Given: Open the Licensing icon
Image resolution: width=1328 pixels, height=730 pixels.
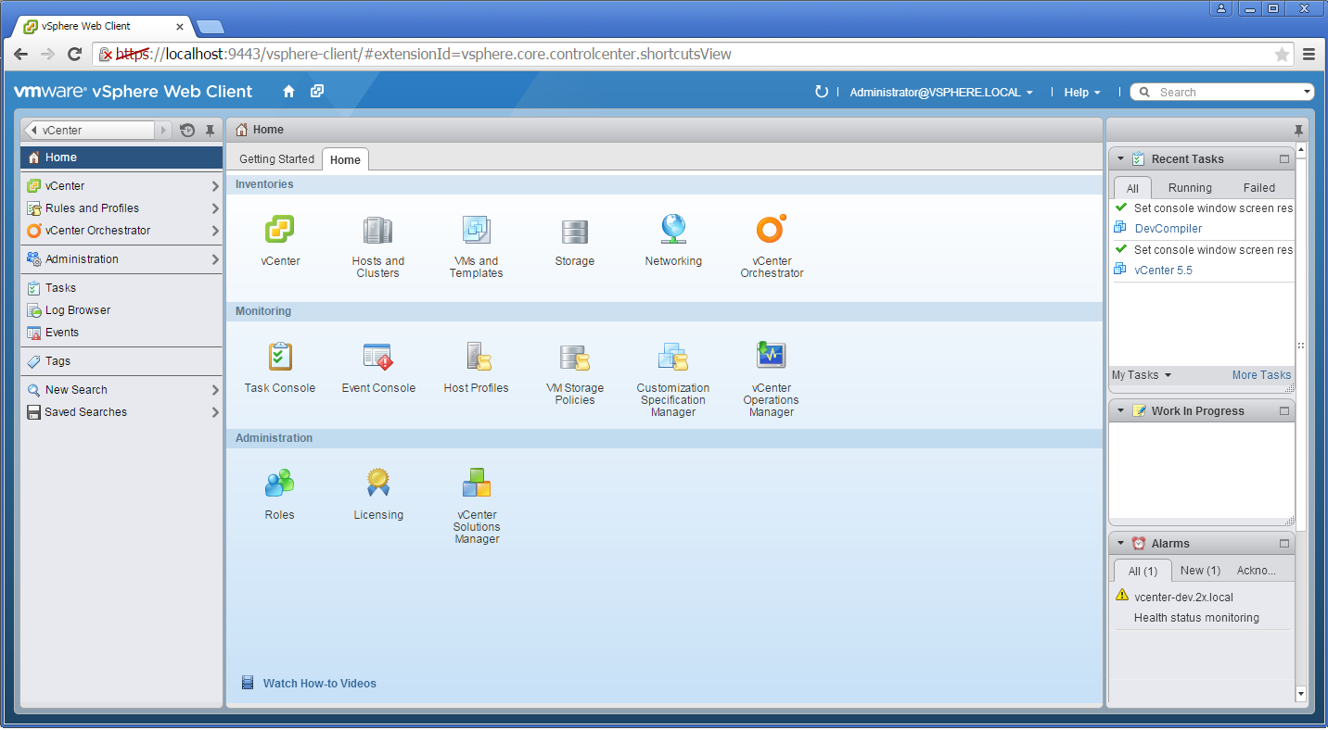Looking at the screenshot, I should 378,483.
